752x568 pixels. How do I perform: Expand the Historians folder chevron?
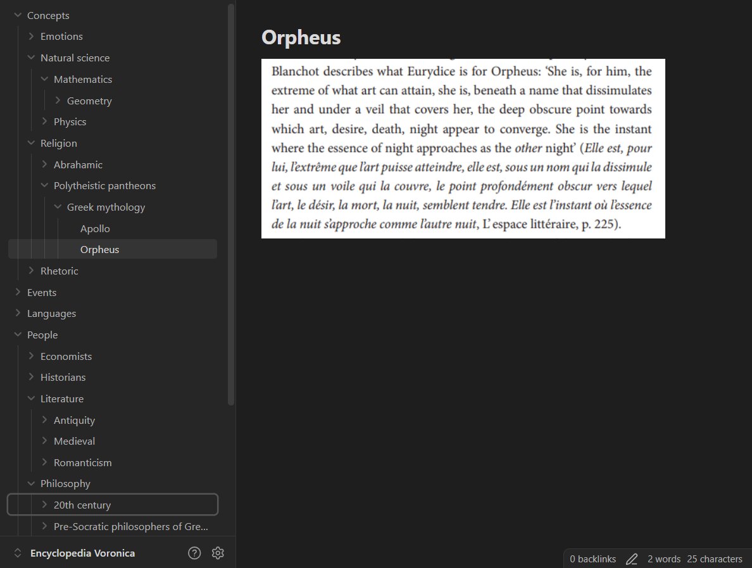(31, 377)
